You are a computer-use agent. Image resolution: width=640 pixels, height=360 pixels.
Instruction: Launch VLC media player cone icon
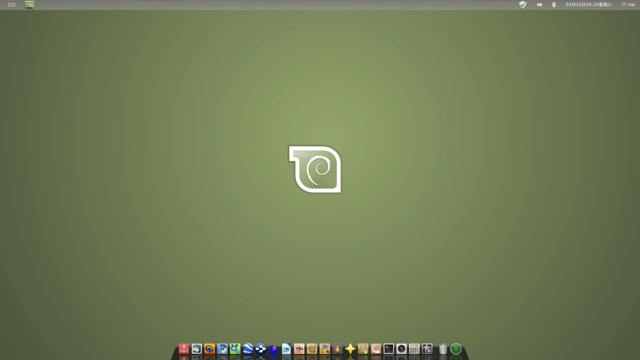[x=338, y=349]
